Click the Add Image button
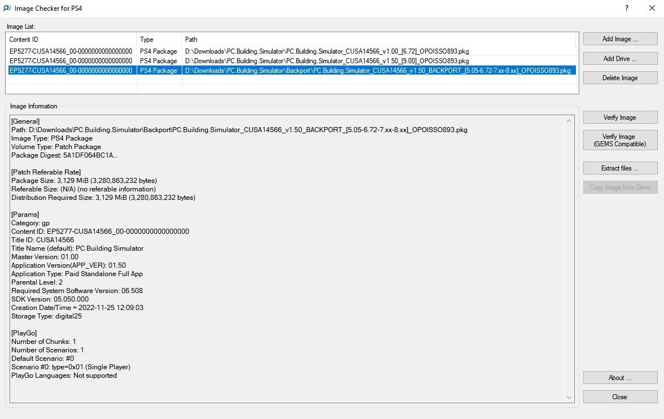This screenshot has width=664, height=419. [x=620, y=39]
